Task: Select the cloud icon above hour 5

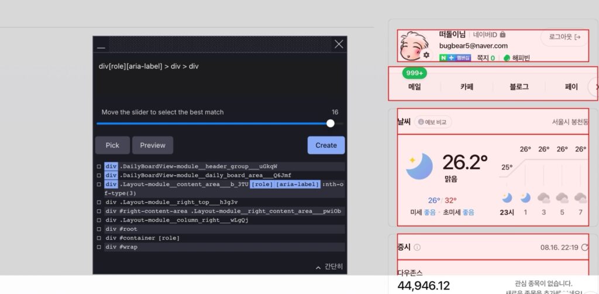Action: 562,198
